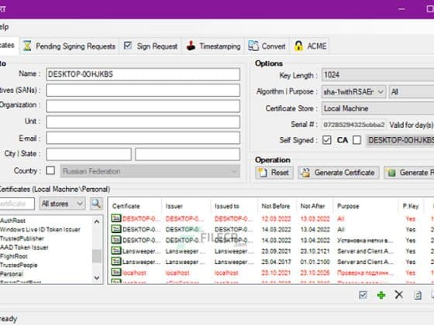This screenshot has width=434, height=325.
Task: Sort by the Issuer column header
Action: (x=174, y=206)
